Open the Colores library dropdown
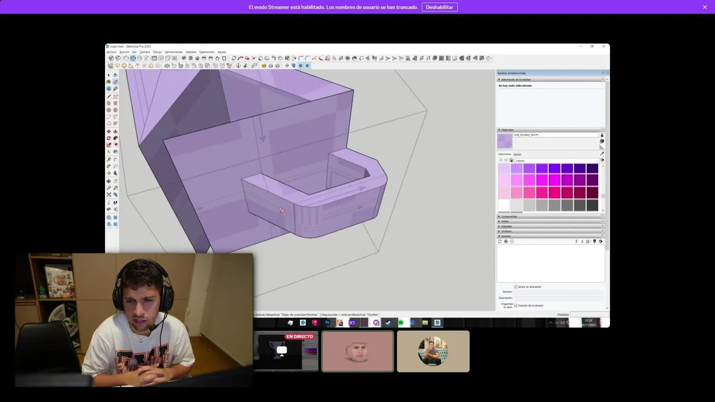 click(x=557, y=160)
